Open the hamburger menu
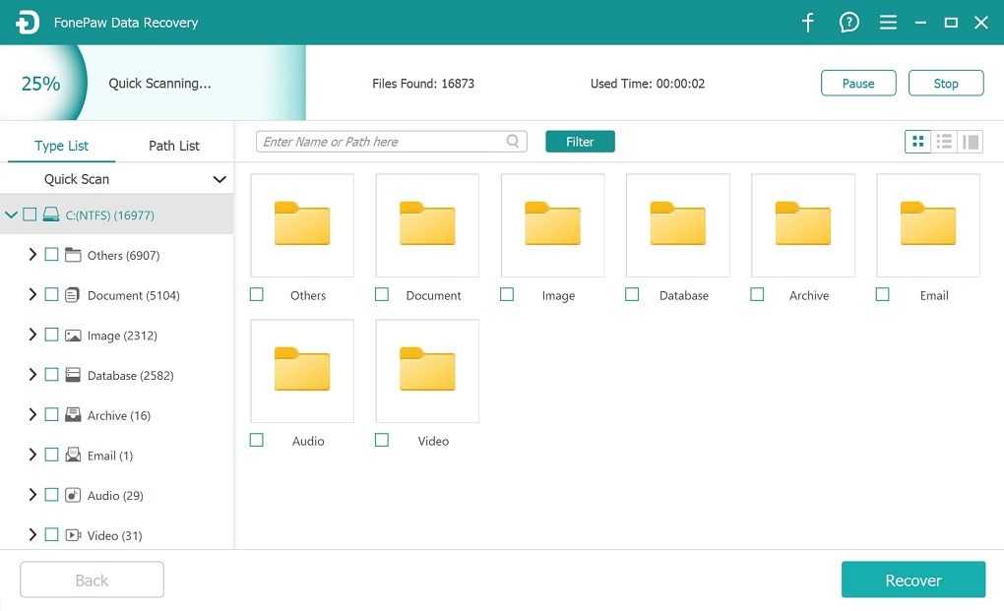This screenshot has width=1004, height=611. click(888, 22)
